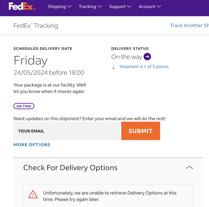
Task: Open the Support menu label
Action: click(x=117, y=7)
